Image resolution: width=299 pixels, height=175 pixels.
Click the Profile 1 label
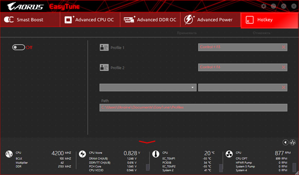pyautogui.click(x=118, y=48)
